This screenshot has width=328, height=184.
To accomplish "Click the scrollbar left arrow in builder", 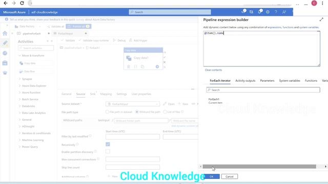I will pyautogui.click(x=200, y=167).
